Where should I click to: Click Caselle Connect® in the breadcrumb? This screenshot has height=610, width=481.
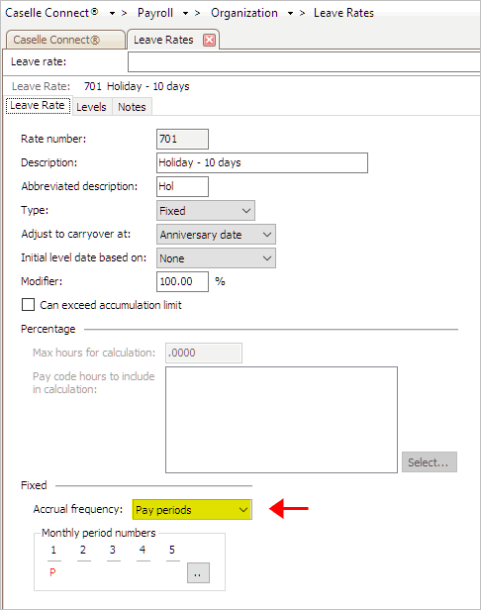click(51, 13)
